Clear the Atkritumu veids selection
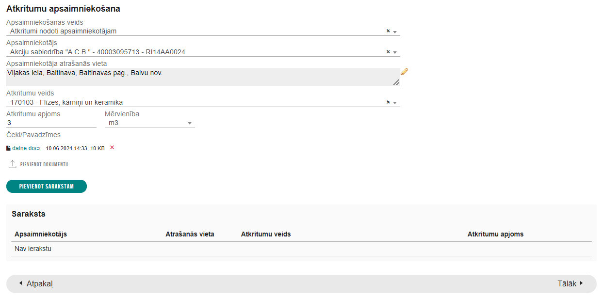 tap(388, 102)
